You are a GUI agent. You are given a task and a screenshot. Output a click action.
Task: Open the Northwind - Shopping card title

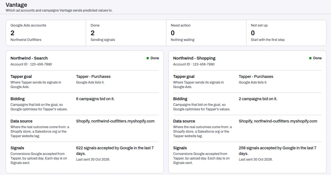click(194, 58)
